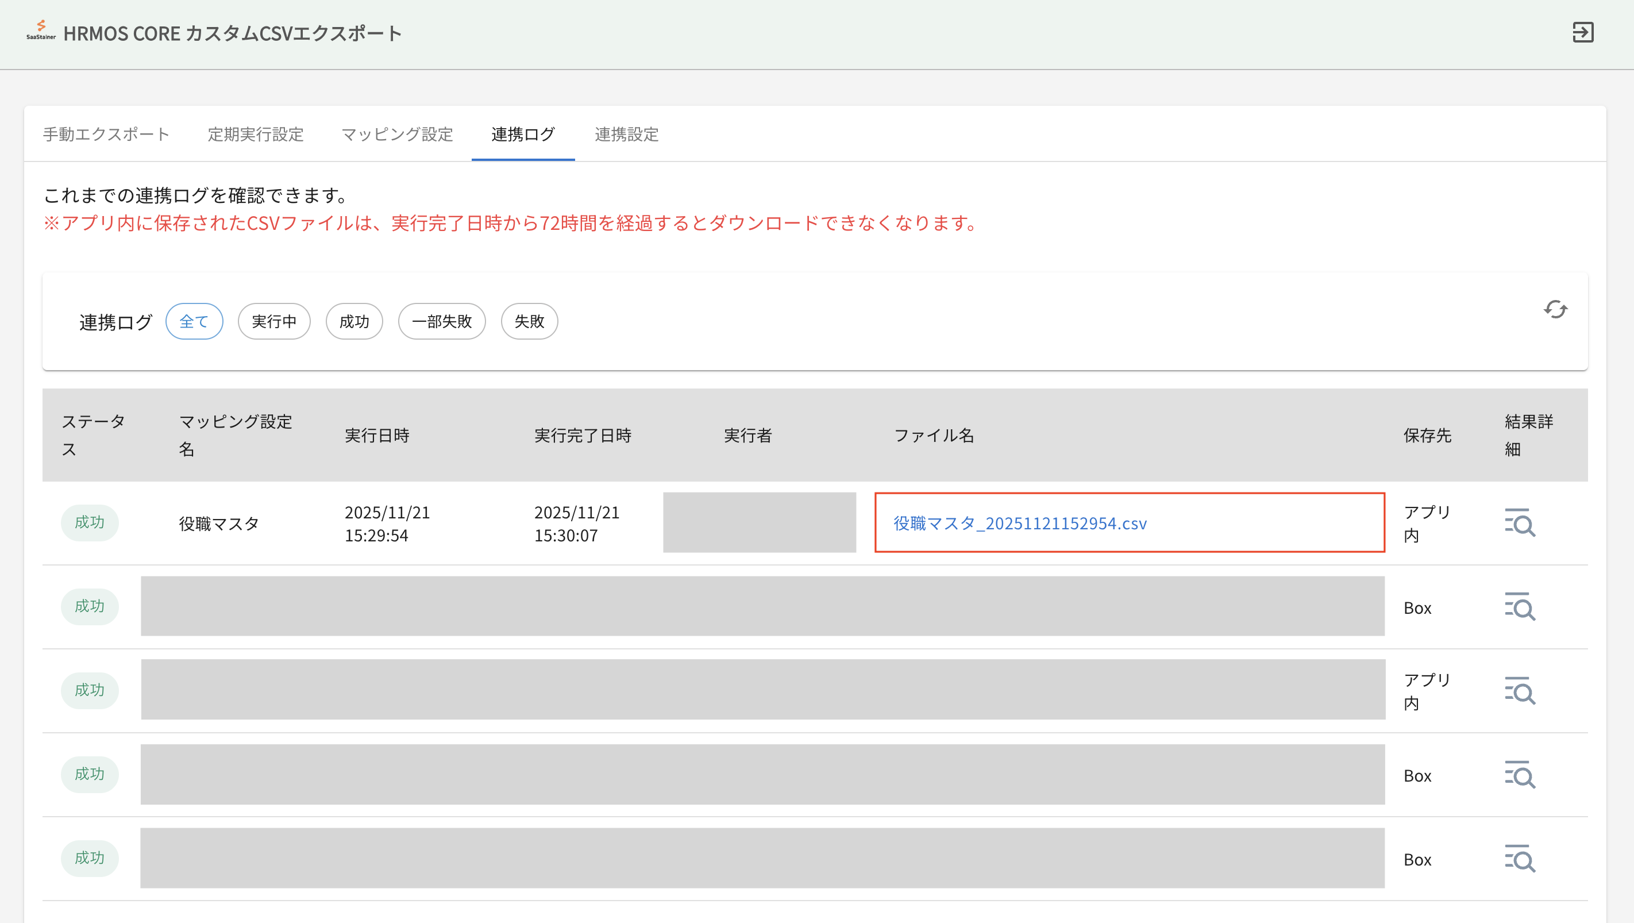
Task: Select the 連携ログ tab
Action: (x=523, y=134)
